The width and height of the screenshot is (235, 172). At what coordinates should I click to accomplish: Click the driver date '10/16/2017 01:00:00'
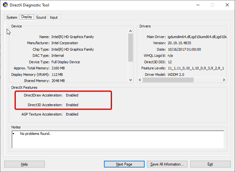(184, 49)
